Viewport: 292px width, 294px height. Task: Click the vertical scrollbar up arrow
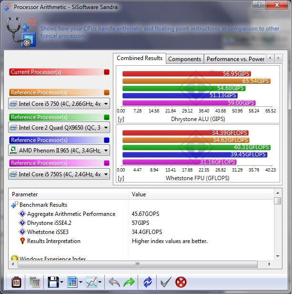278,193
